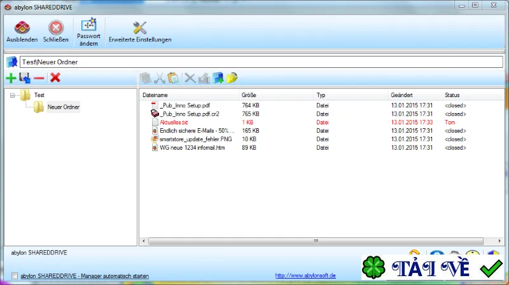Screen dimensions: 509x285
Task: Open the http://www.abylonsoft.de link
Action: tap(305, 275)
